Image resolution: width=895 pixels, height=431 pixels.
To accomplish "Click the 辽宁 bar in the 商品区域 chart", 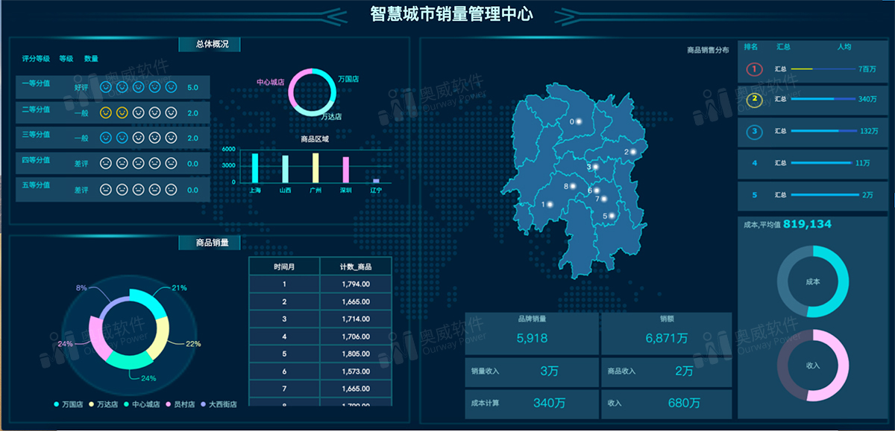I will (x=376, y=181).
